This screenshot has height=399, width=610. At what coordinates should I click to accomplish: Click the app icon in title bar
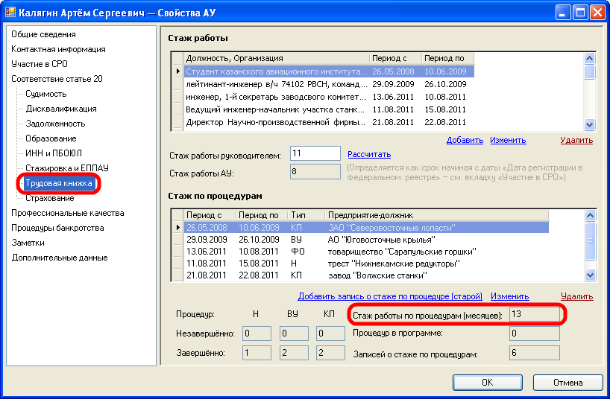[x=10, y=12]
